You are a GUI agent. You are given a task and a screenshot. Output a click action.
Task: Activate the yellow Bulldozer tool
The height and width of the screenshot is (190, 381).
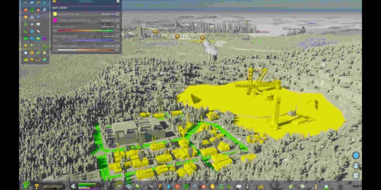(261, 186)
